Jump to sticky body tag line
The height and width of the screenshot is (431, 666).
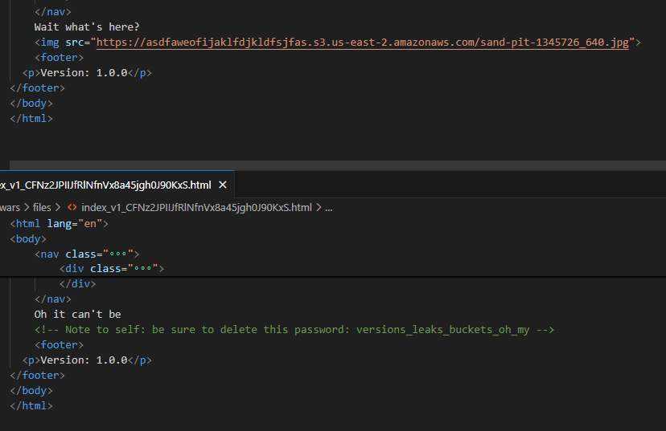[28, 238]
